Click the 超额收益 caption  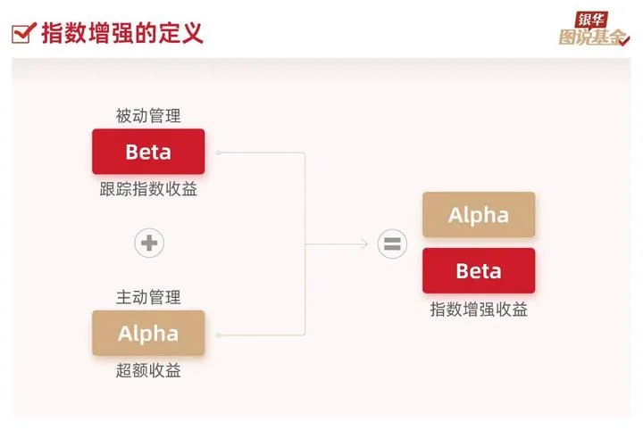click(148, 371)
